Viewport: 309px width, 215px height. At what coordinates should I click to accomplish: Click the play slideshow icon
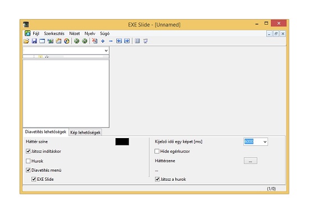point(67,41)
